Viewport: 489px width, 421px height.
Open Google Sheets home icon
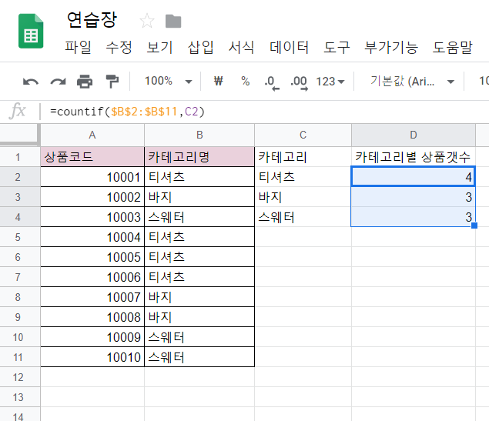point(31,31)
